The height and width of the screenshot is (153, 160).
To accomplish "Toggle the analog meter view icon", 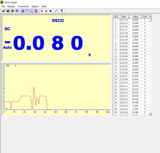I will (x=27, y=11).
